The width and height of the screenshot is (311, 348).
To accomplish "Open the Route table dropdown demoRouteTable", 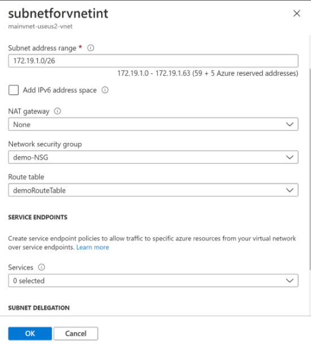I will [x=153, y=190].
